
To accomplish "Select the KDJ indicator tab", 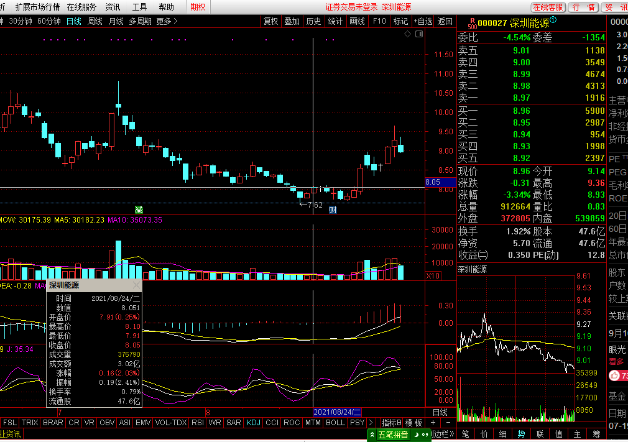I will (253, 422).
